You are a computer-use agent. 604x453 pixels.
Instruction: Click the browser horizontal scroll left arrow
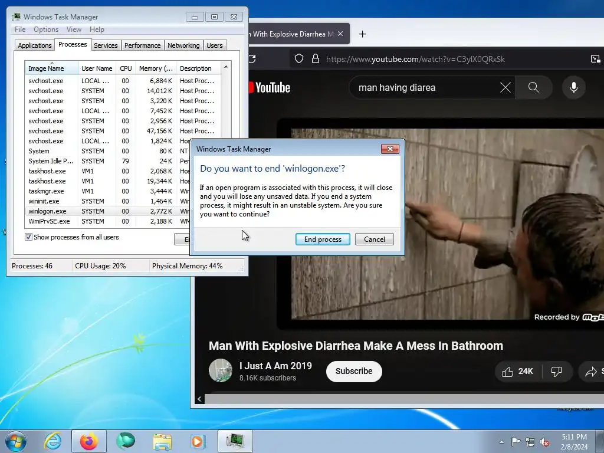(x=199, y=399)
